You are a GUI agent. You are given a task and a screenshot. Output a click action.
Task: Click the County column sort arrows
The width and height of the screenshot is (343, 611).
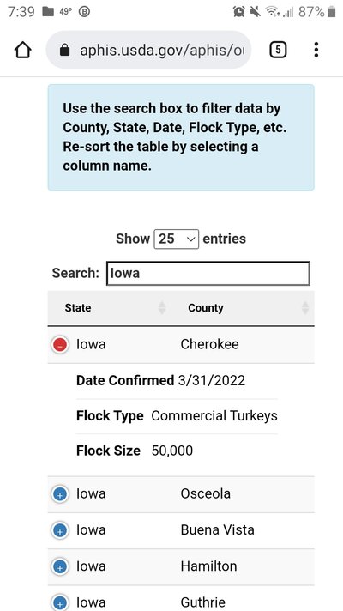point(305,308)
